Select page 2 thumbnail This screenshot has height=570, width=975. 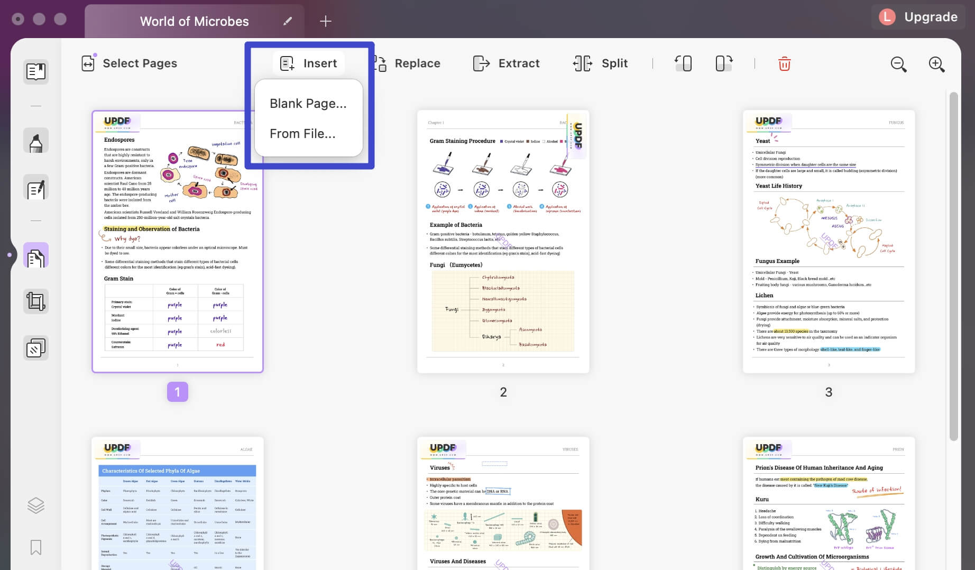(x=503, y=242)
